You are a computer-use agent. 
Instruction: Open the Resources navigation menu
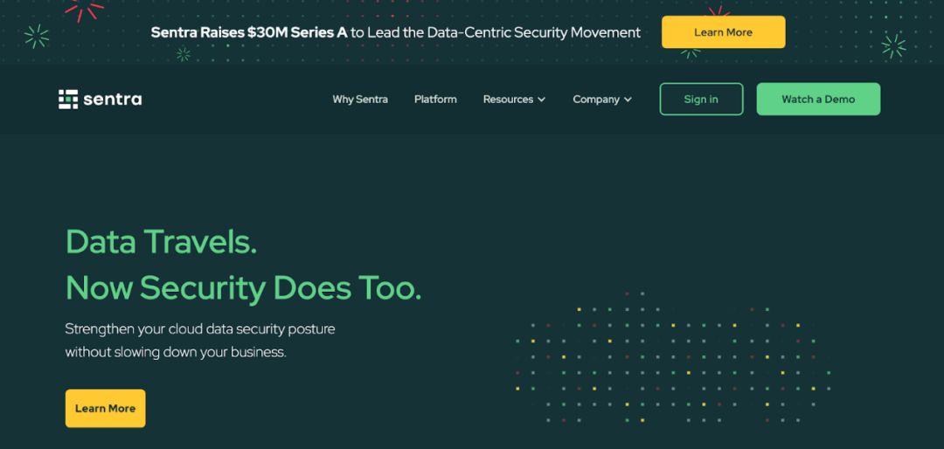pos(508,100)
